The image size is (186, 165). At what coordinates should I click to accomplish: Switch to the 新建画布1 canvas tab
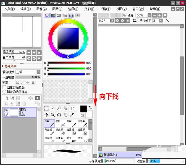coord(120,155)
